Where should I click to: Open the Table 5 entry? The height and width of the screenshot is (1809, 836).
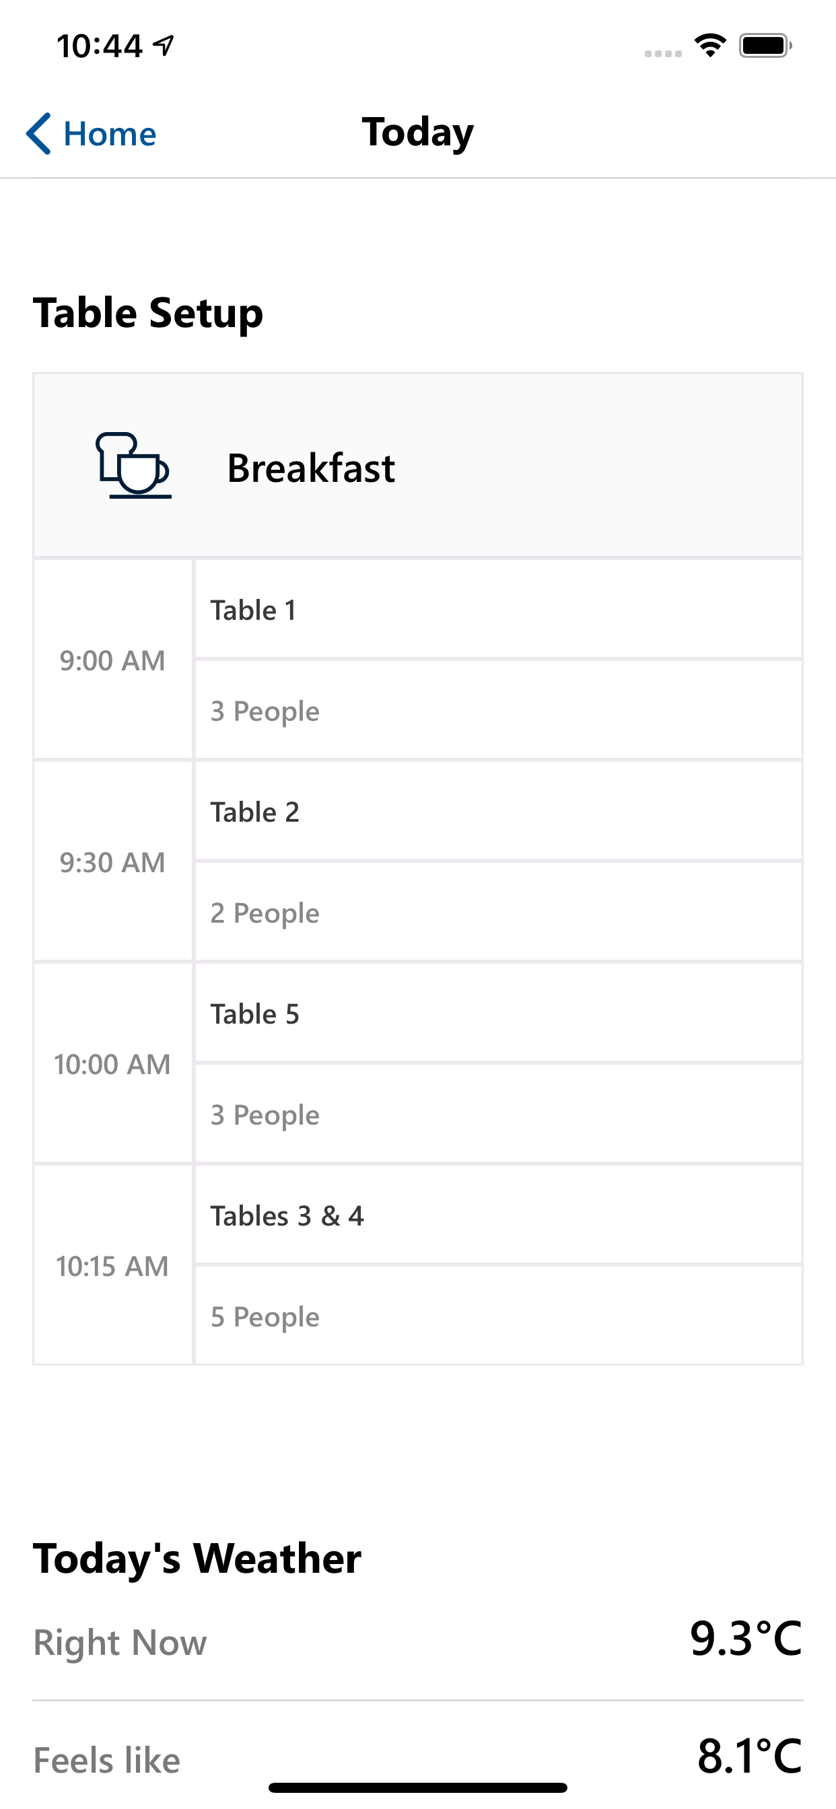pos(499,1014)
